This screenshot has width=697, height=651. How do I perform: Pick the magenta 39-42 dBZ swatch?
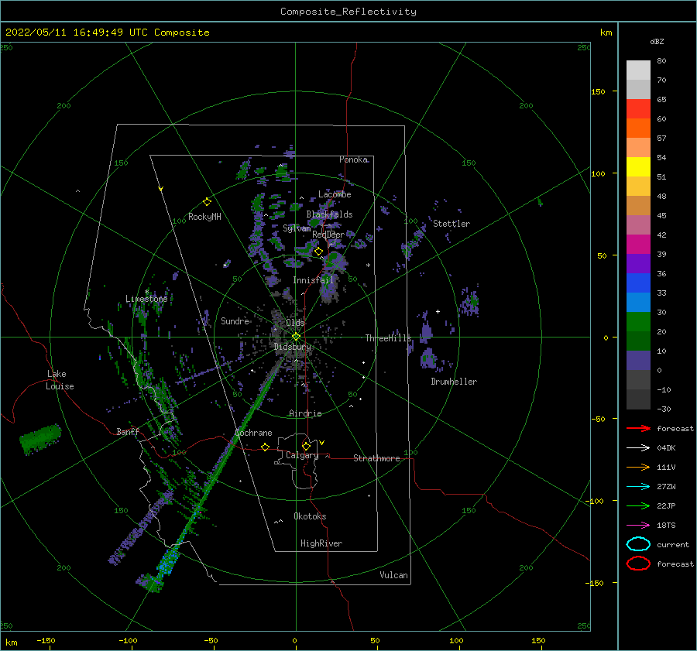638,245
